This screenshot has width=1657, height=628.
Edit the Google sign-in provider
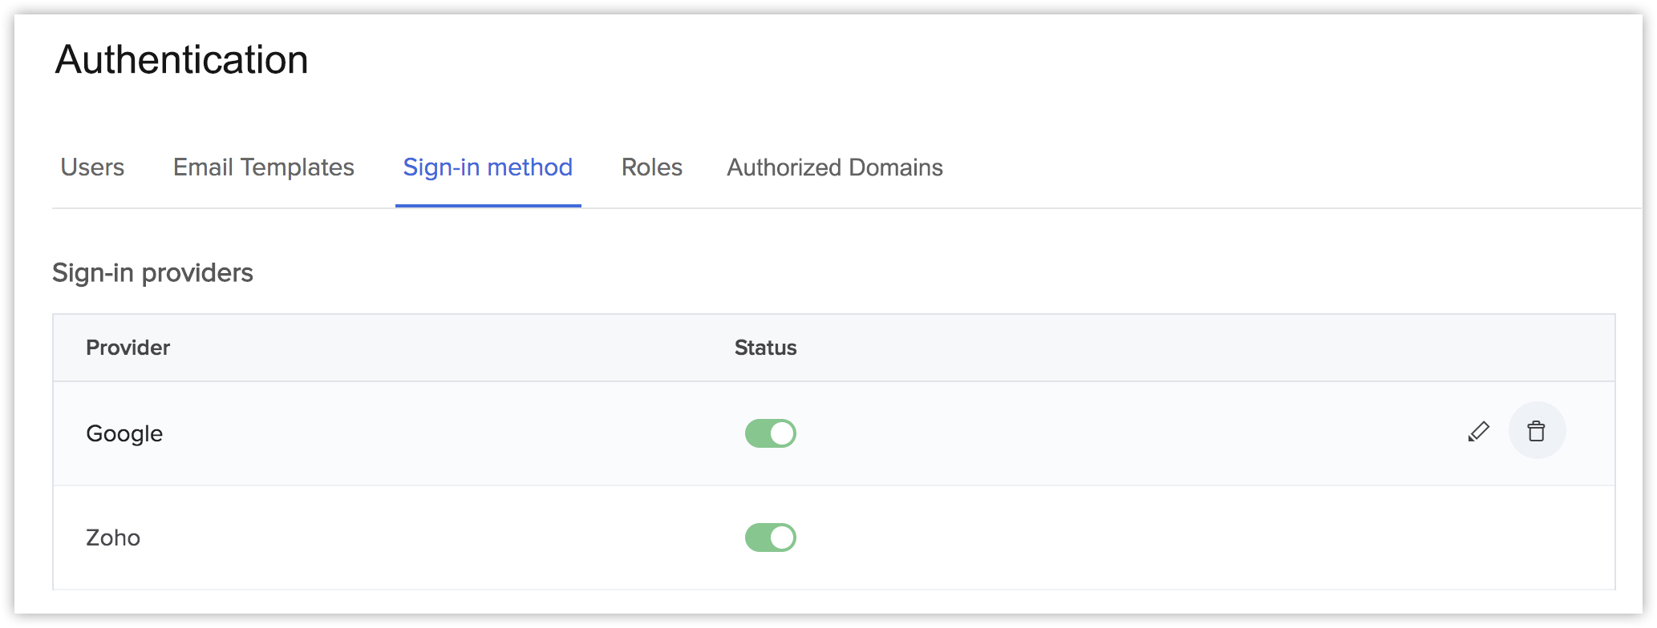point(1478,432)
